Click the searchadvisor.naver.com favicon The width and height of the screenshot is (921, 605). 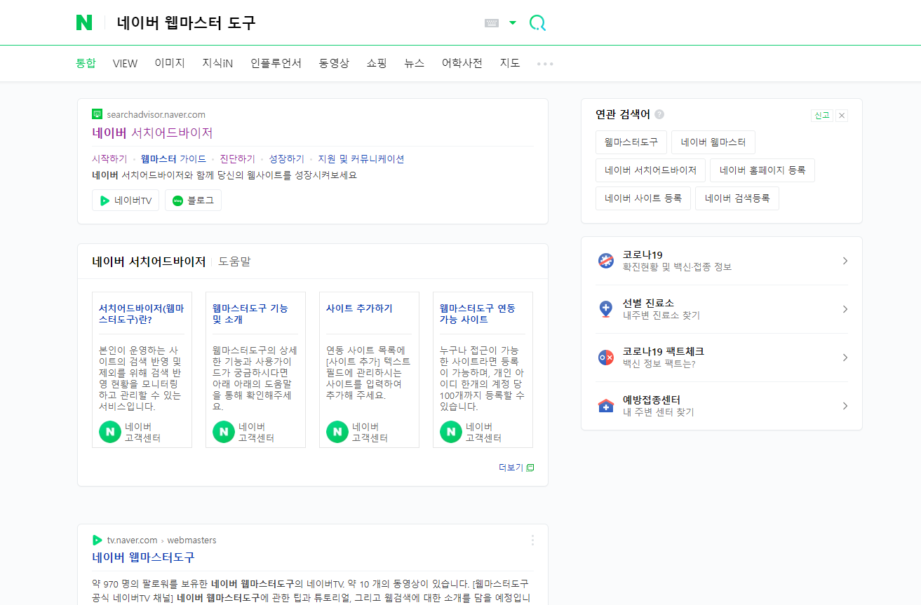pyautogui.click(x=97, y=114)
